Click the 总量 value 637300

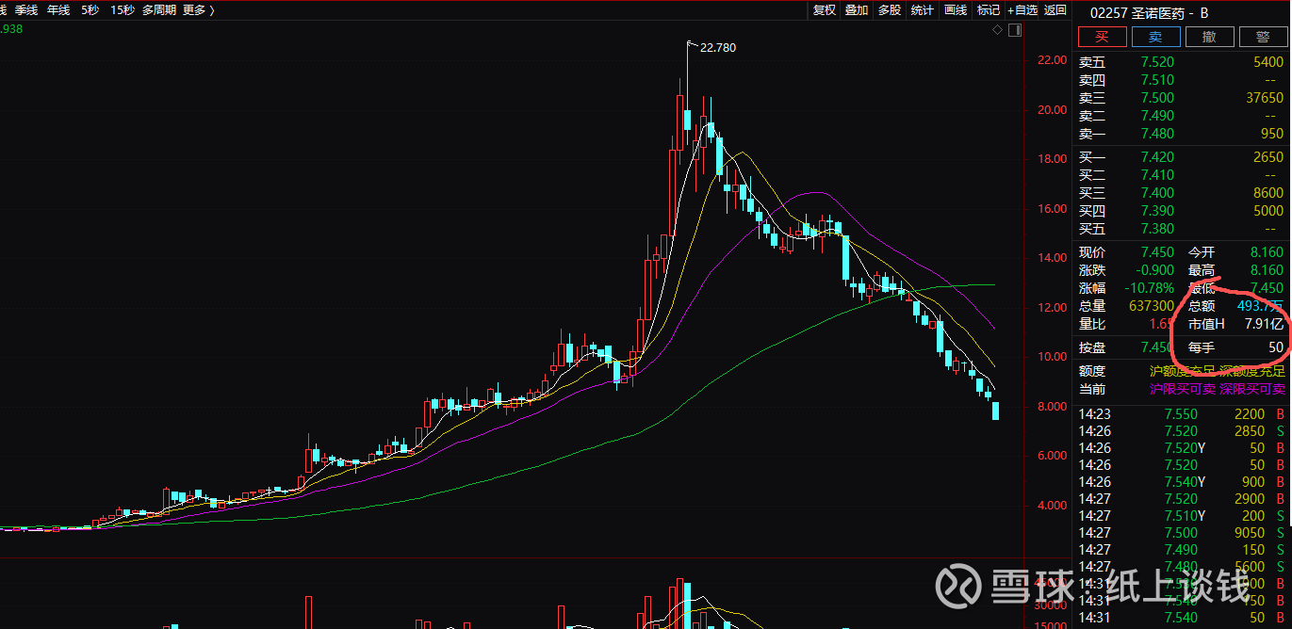click(1152, 306)
